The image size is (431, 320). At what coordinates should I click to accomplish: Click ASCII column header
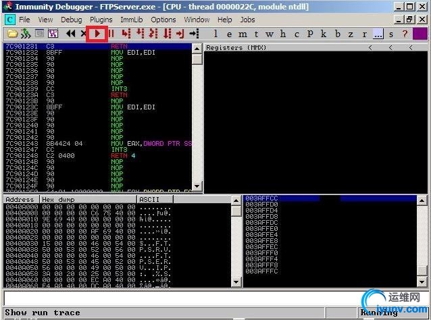(155, 199)
